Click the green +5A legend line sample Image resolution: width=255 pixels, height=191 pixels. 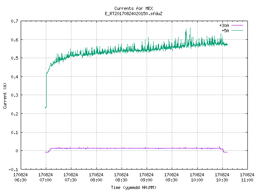click(x=237, y=30)
